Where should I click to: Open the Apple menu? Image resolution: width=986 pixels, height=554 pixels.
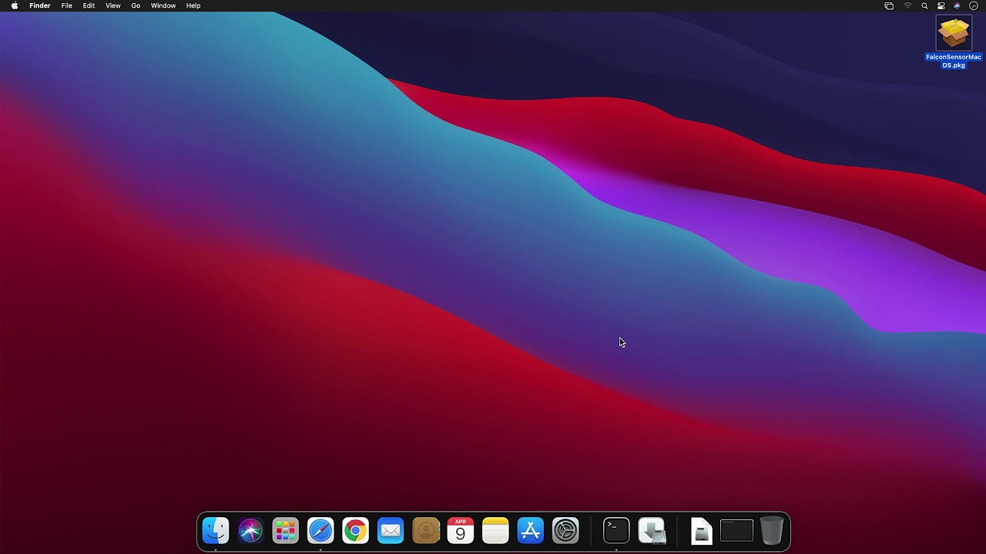tap(15, 5)
